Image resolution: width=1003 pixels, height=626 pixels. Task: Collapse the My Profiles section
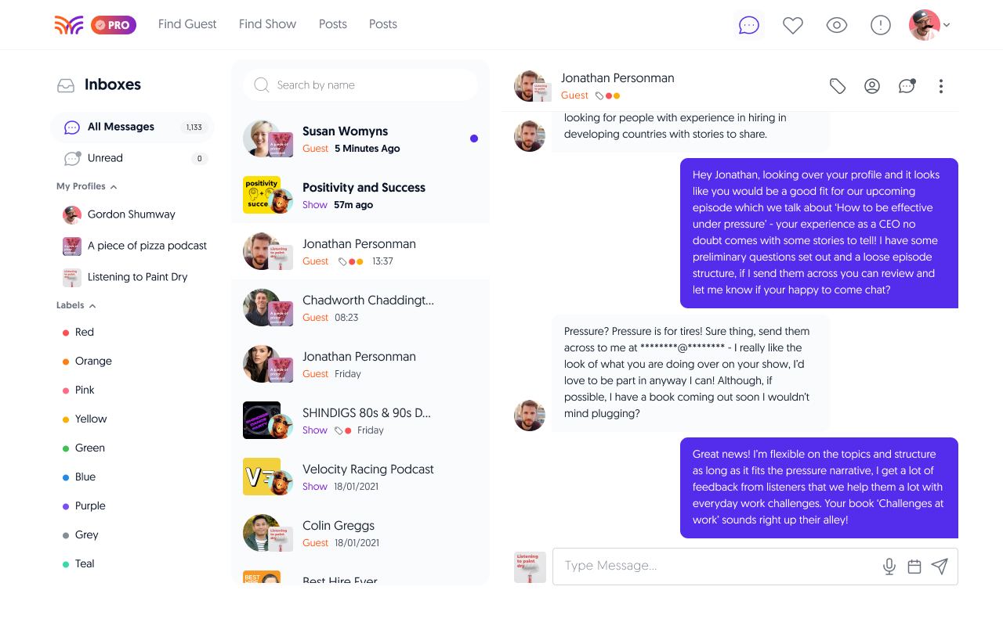point(114,187)
